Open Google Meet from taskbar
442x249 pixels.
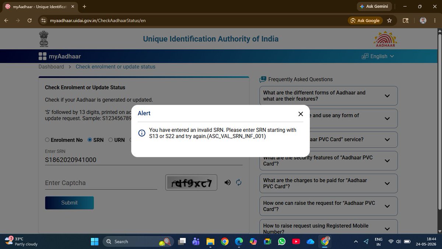[267, 242]
